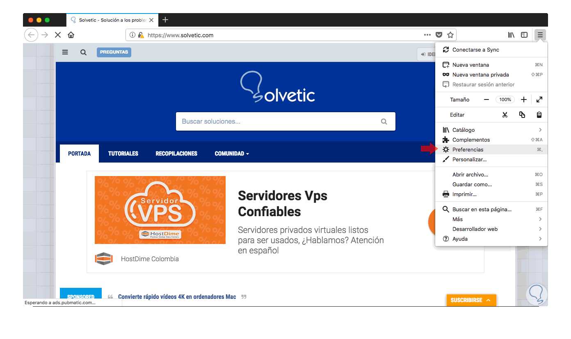Focus the Buscar soluciones search field
The image size is (571, 339).
(x=285, y=121)
